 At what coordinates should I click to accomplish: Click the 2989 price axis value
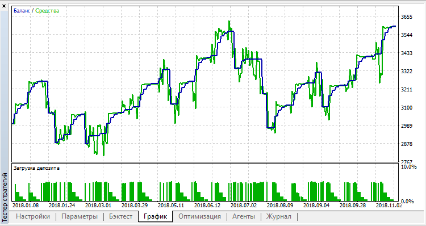(407, 125)
